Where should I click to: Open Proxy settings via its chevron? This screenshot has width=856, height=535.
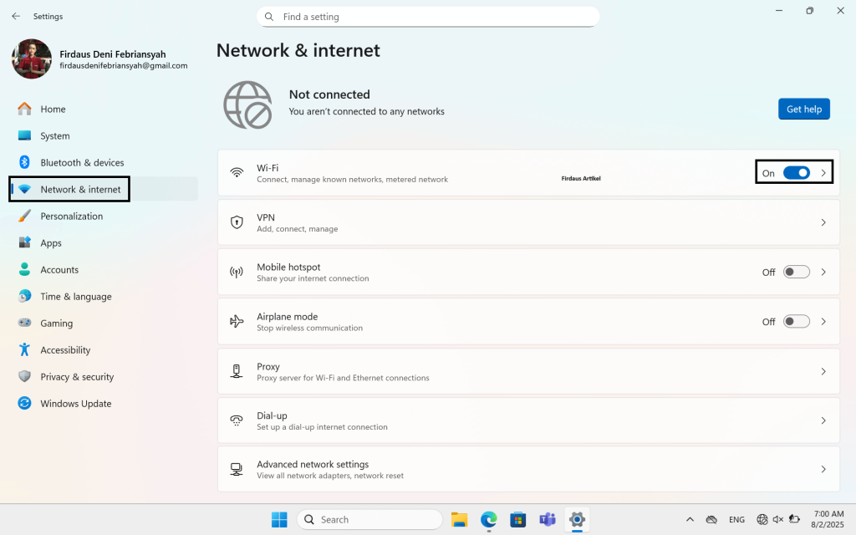823,371
